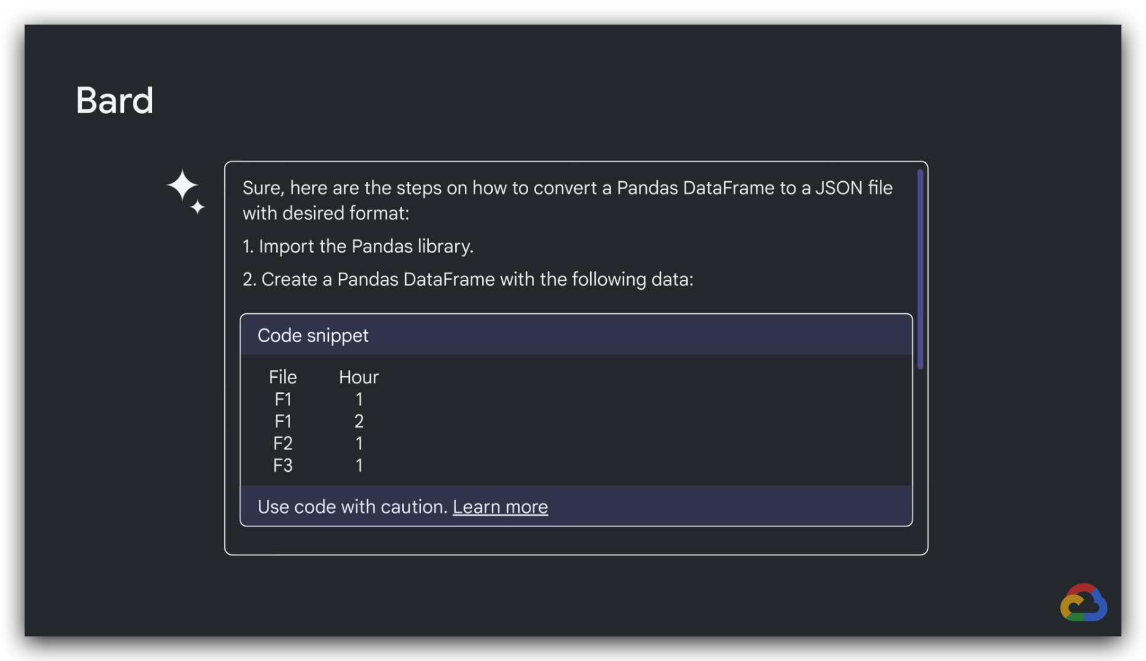Click the first F1 row entry
Image resolution: width=1146 pixels, height=661 pixels.
(283, 399)
